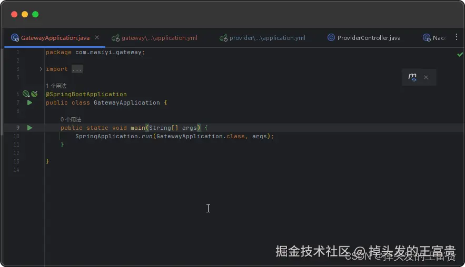
Task: Click package com.masiyi.gateway text
Action: pos(95,52)
